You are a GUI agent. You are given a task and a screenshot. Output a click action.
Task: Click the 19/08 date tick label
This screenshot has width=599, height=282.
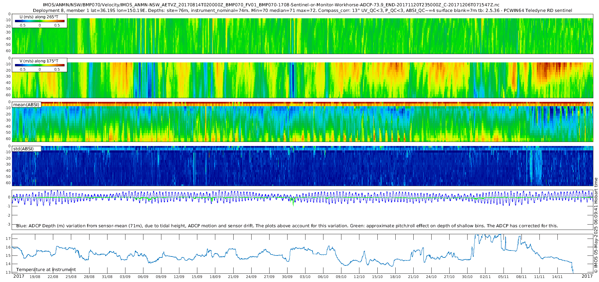coord(35,277)
